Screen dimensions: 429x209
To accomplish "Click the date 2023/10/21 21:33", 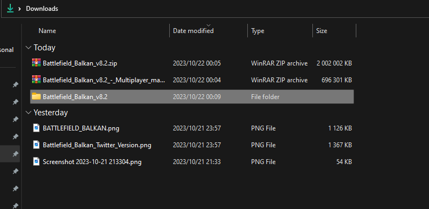I will [197, 162].
